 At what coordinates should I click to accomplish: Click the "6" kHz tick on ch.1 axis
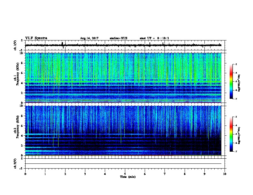[22, 73]
